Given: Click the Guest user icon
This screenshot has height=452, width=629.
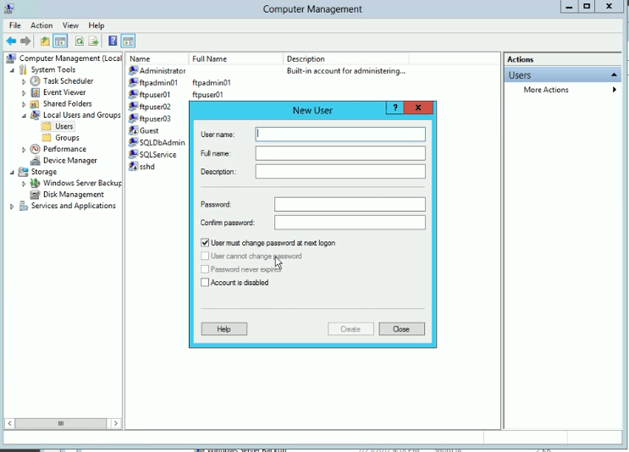Looking at the screenshot, I should click(133, 130).
